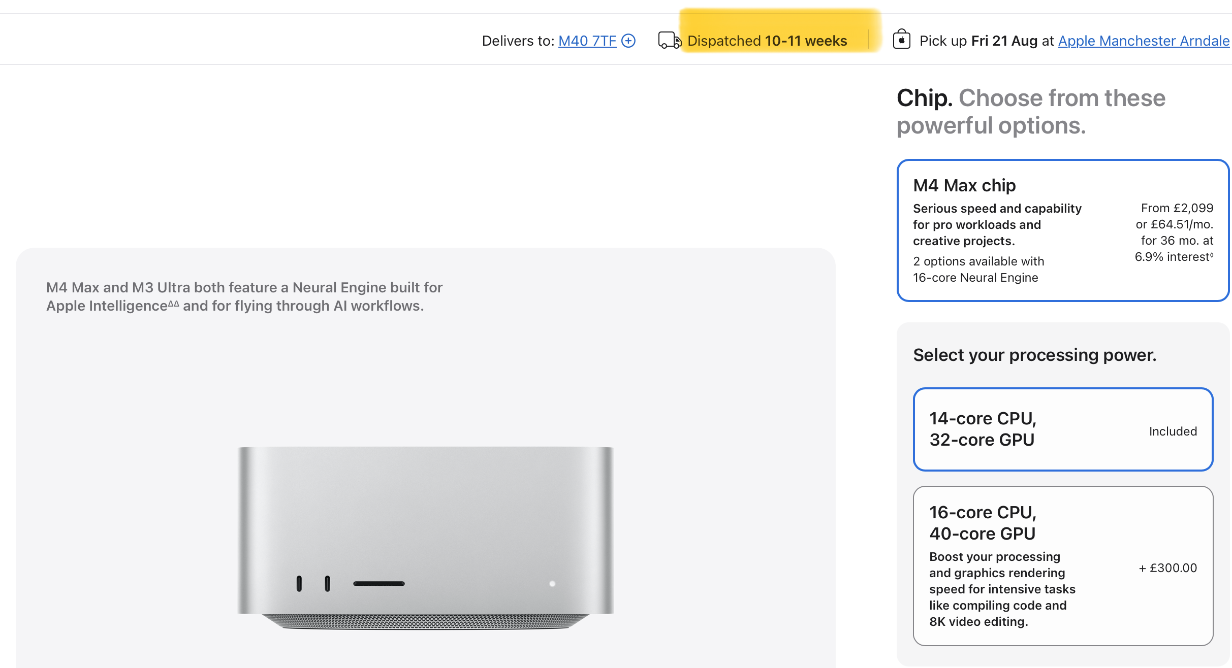Click the 'Included' label on 14-core option
Screen dimensions: 1232x668
point(1173,431)
